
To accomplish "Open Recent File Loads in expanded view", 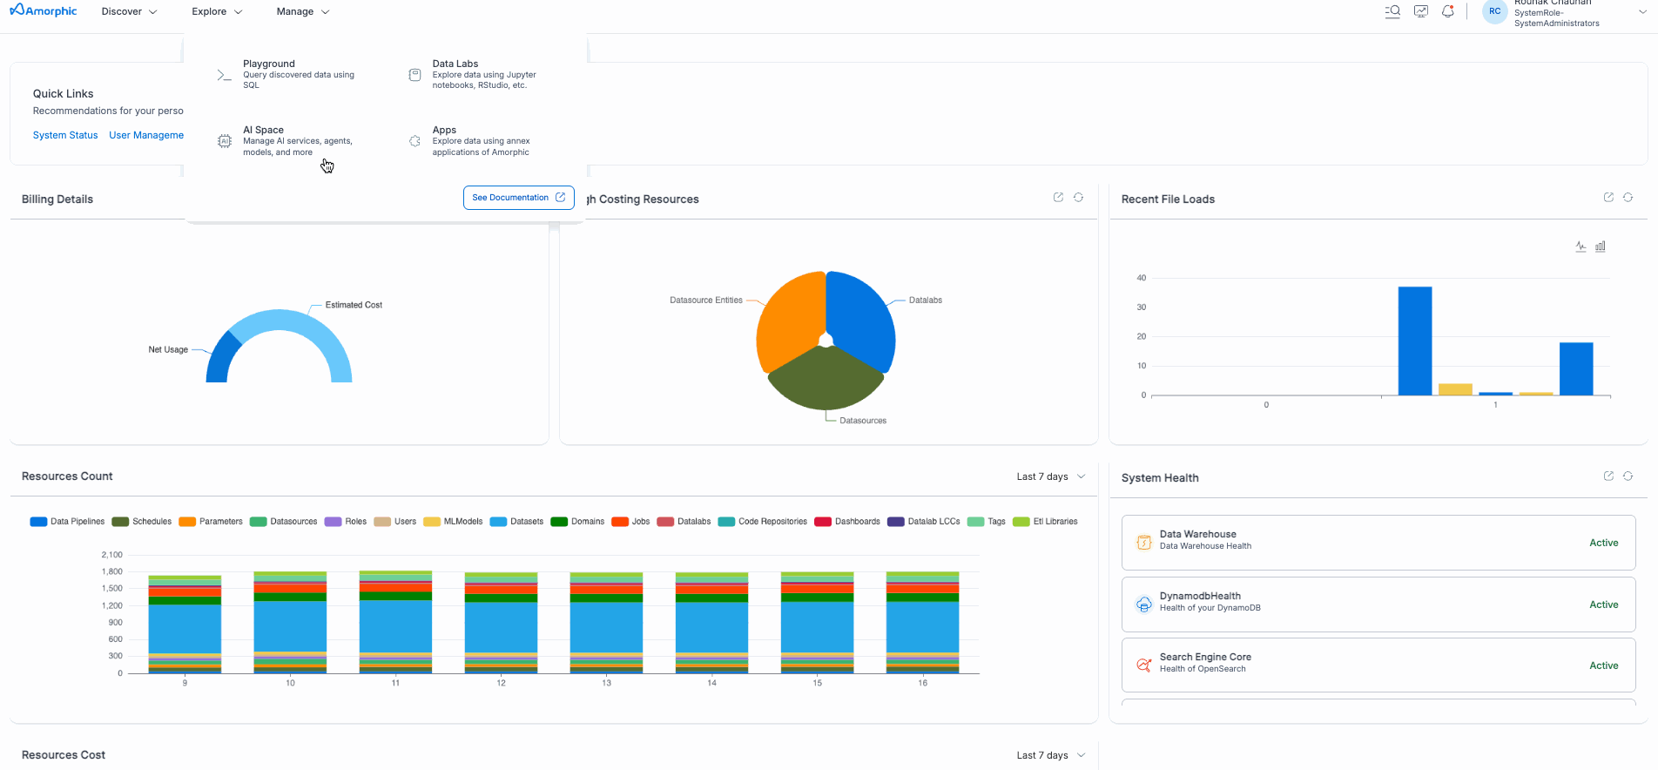I will coord(1608,198).
